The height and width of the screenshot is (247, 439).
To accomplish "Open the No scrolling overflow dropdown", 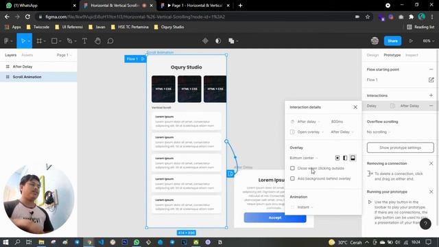I will pyautogui.click(x=379, y=132).
